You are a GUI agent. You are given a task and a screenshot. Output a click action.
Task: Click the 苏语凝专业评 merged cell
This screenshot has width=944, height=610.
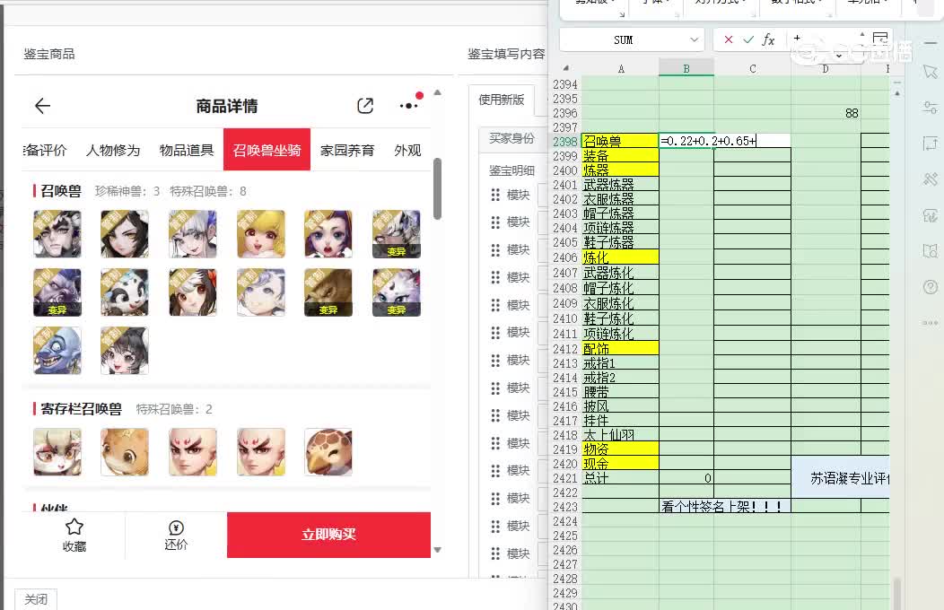coord(841,477)
